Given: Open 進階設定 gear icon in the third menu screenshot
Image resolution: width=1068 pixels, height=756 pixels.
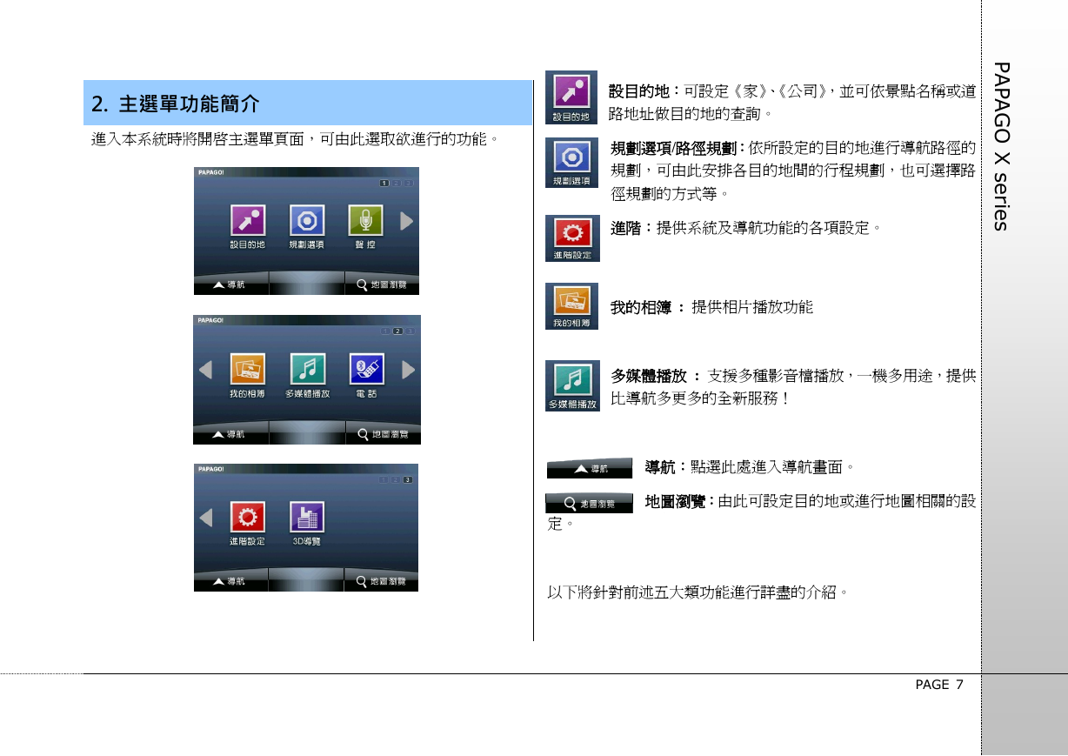Looking at the screenshot, I should [248, 518].
